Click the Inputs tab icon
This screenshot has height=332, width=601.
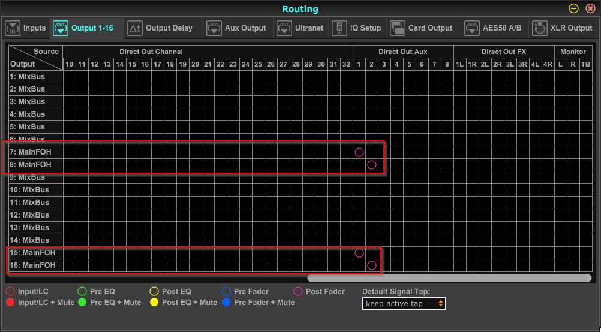13,28
